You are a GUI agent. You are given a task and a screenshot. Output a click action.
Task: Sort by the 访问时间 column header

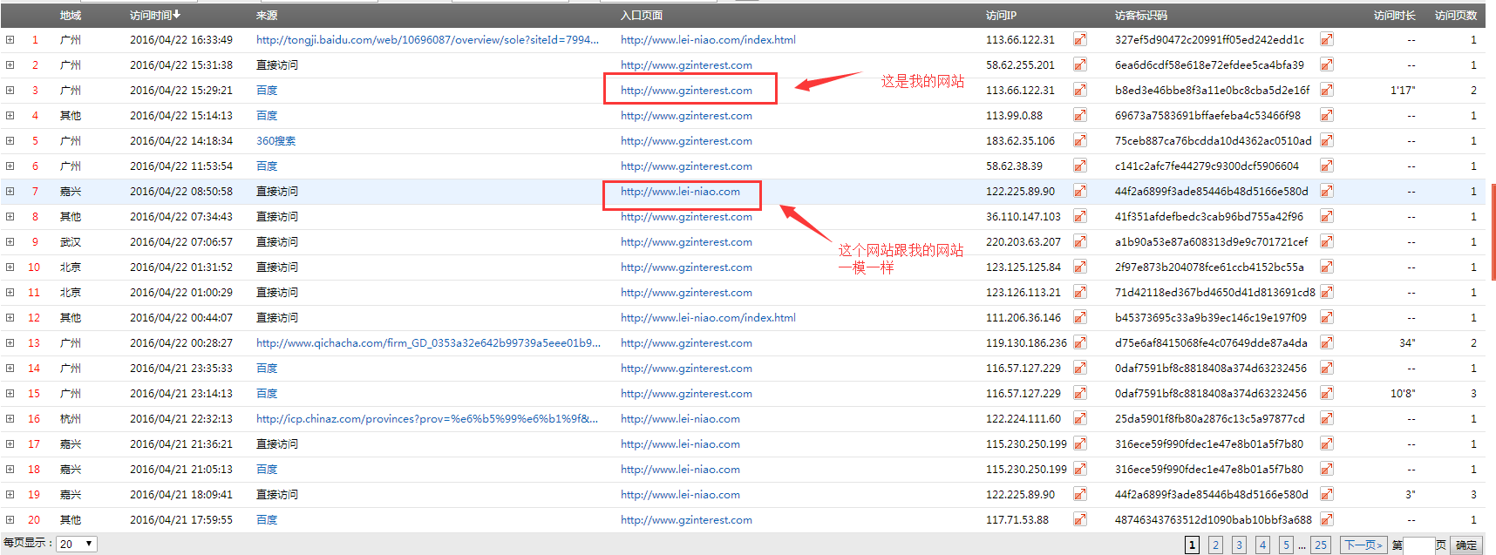pos(154,15)
